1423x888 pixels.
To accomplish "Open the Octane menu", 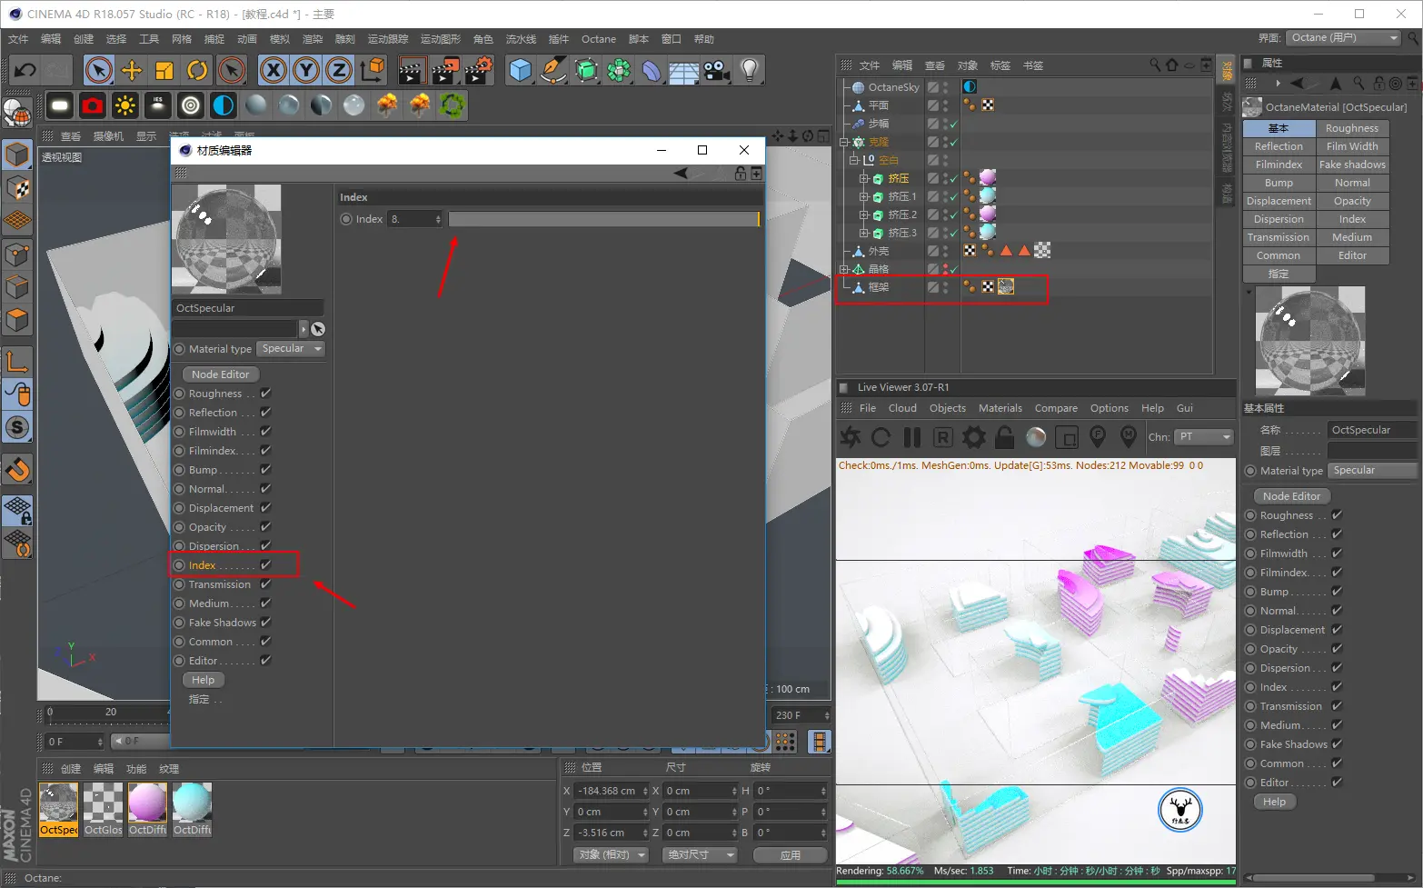I will click(x=598, y=39).
